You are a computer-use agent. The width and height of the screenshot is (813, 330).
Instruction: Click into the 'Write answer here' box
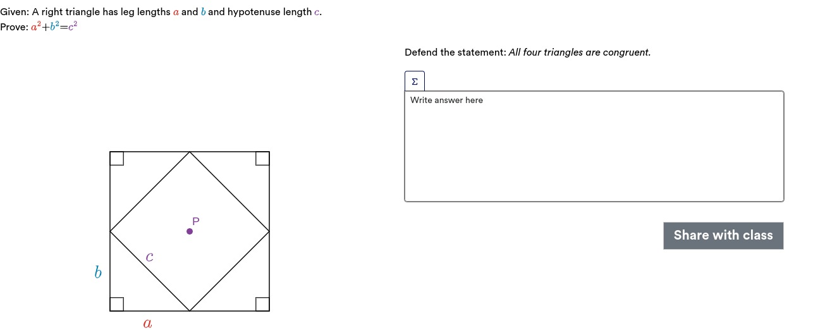coord(594,147)
